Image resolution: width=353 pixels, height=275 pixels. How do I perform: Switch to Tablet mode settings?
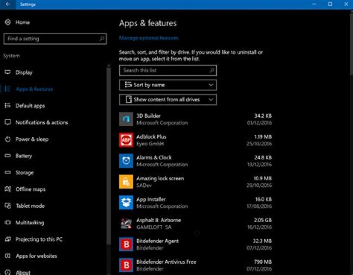[x=30, y=206]
